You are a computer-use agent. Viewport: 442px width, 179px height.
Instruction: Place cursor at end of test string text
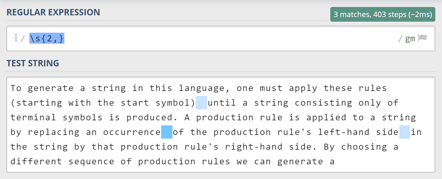(x=335, y=162)
